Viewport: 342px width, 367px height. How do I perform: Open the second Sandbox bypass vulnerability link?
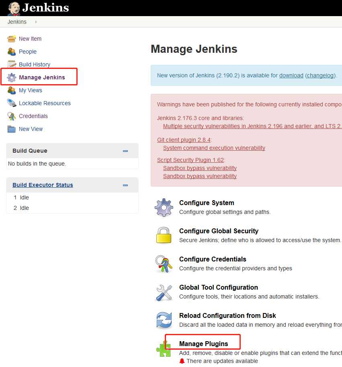click(x=200, y=176)
